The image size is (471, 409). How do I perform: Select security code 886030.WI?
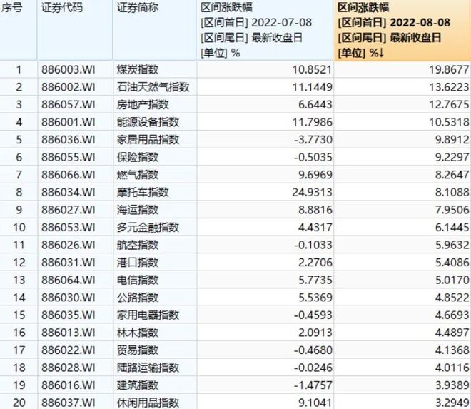69,298
